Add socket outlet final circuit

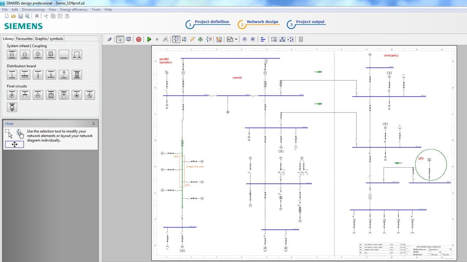pyautogui.click(x=25, y=95)
